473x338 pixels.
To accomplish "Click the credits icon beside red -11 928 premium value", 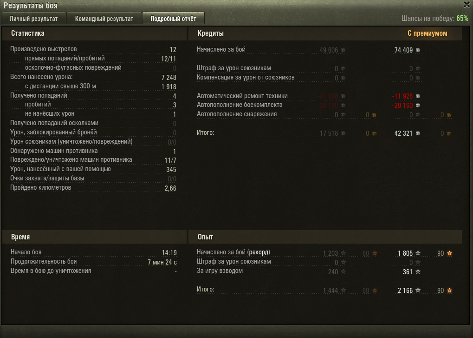I will coord(418,96).
